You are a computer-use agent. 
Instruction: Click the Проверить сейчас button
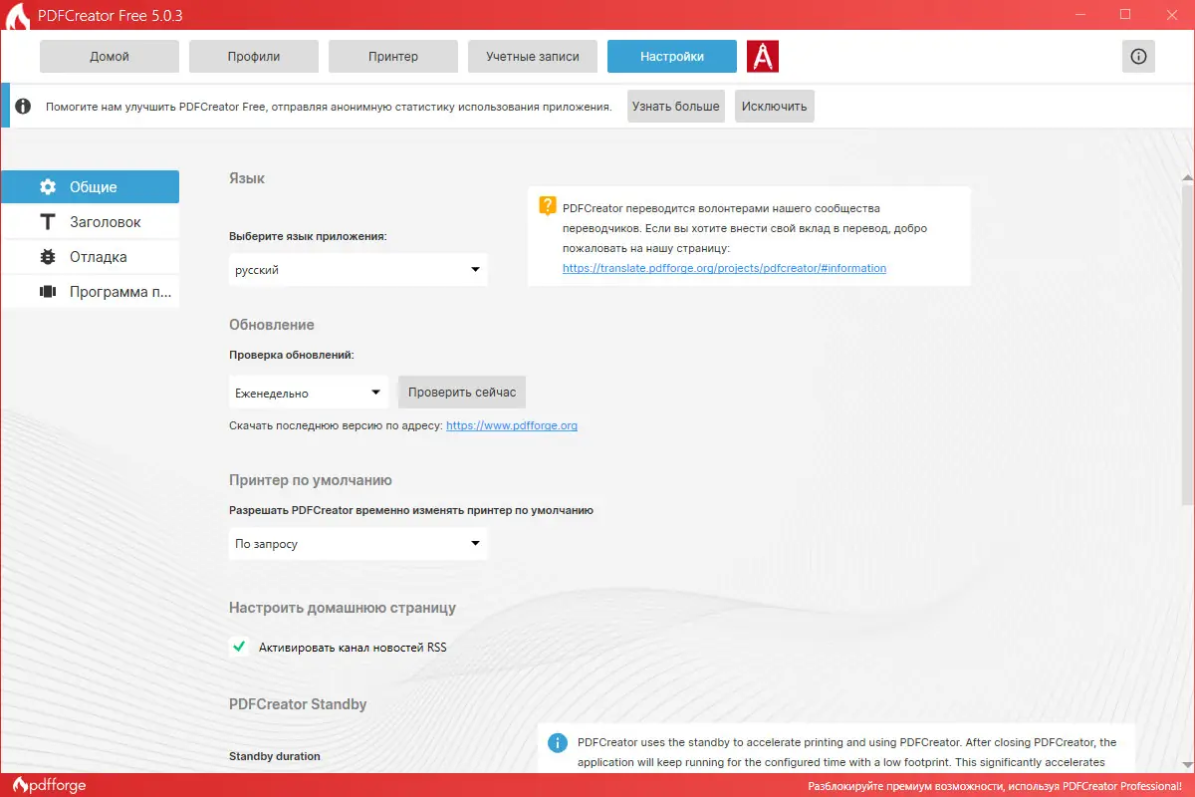click(x=462, y=393)
